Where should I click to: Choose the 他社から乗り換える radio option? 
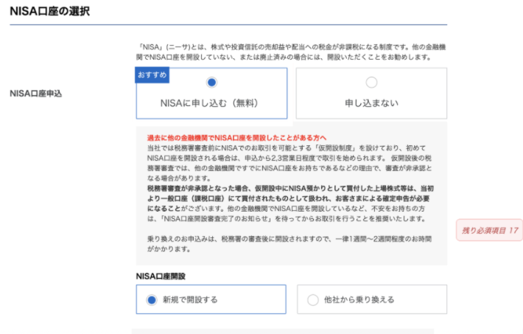[x=313, y=299]
